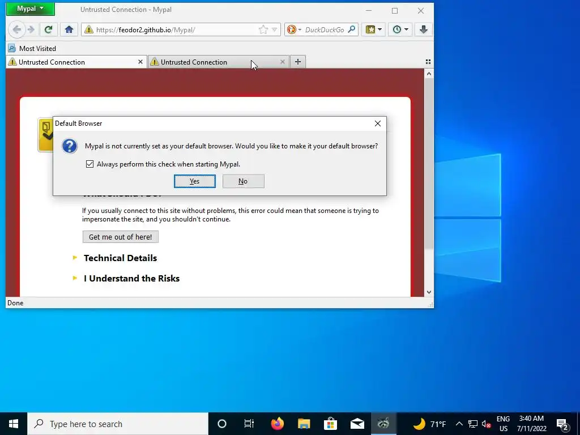Reload the current page
Screen dimensions: 580x435
[48, 29]
